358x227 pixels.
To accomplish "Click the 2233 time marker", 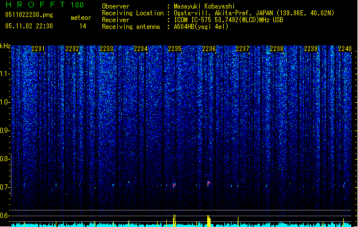I will click(x=106, y=49).
